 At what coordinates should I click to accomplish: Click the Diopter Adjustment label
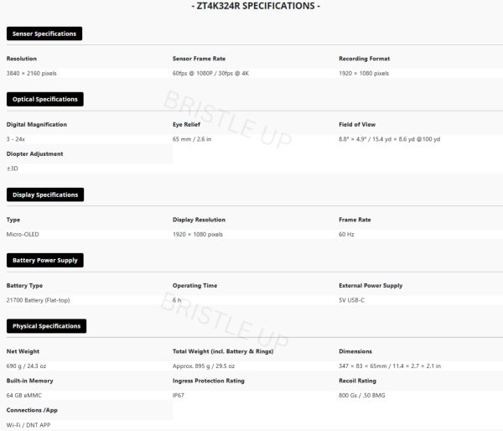pos(34,153)
